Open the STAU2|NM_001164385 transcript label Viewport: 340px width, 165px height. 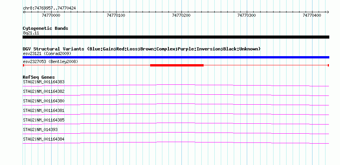pos(44,120)
